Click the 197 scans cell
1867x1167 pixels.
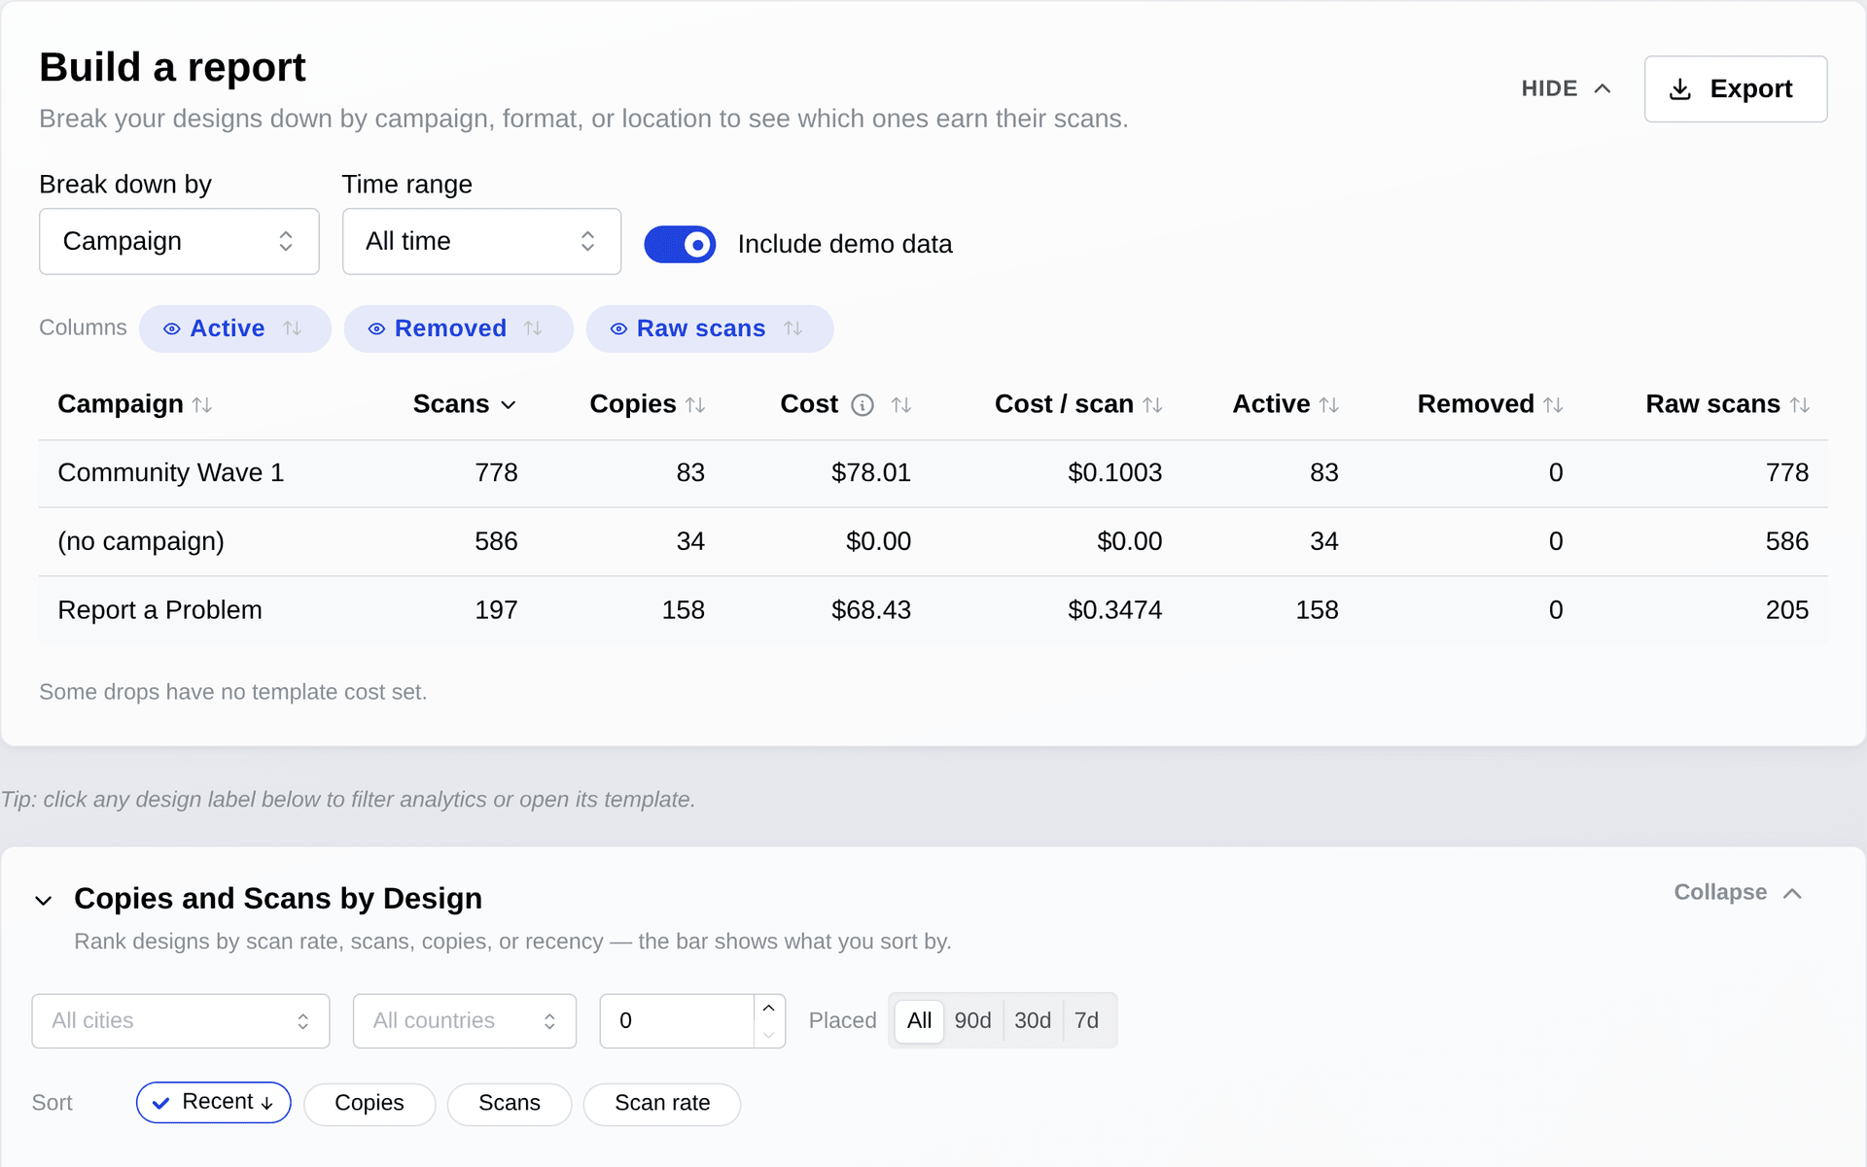pyautogui.click(x=496, y=610)
